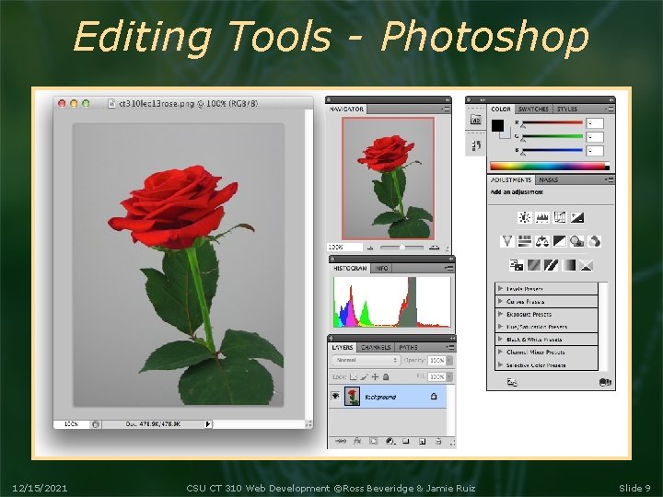Switch to the Masks tab

549,180
